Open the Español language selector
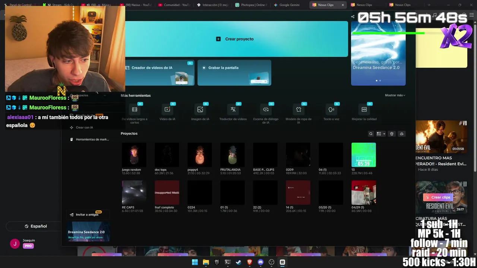This screenshot has width=477, height=268. click(x=36, y=226)
